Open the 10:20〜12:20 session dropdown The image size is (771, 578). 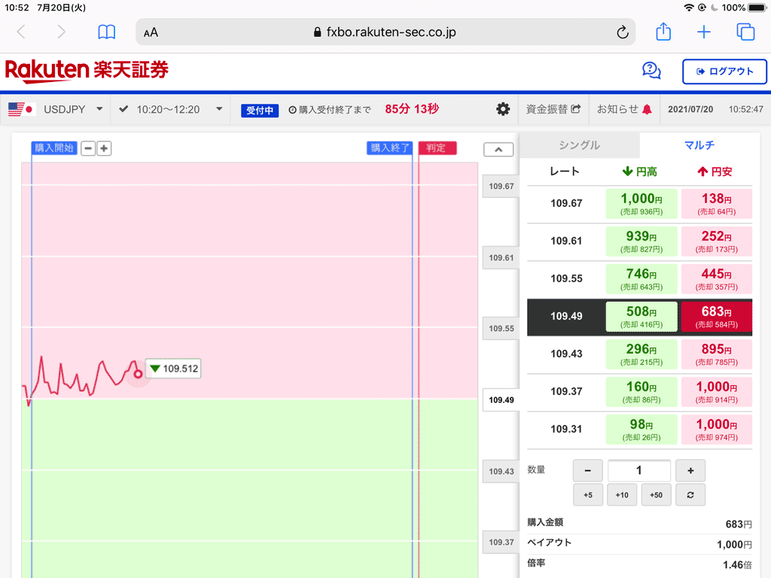(218, 108)
